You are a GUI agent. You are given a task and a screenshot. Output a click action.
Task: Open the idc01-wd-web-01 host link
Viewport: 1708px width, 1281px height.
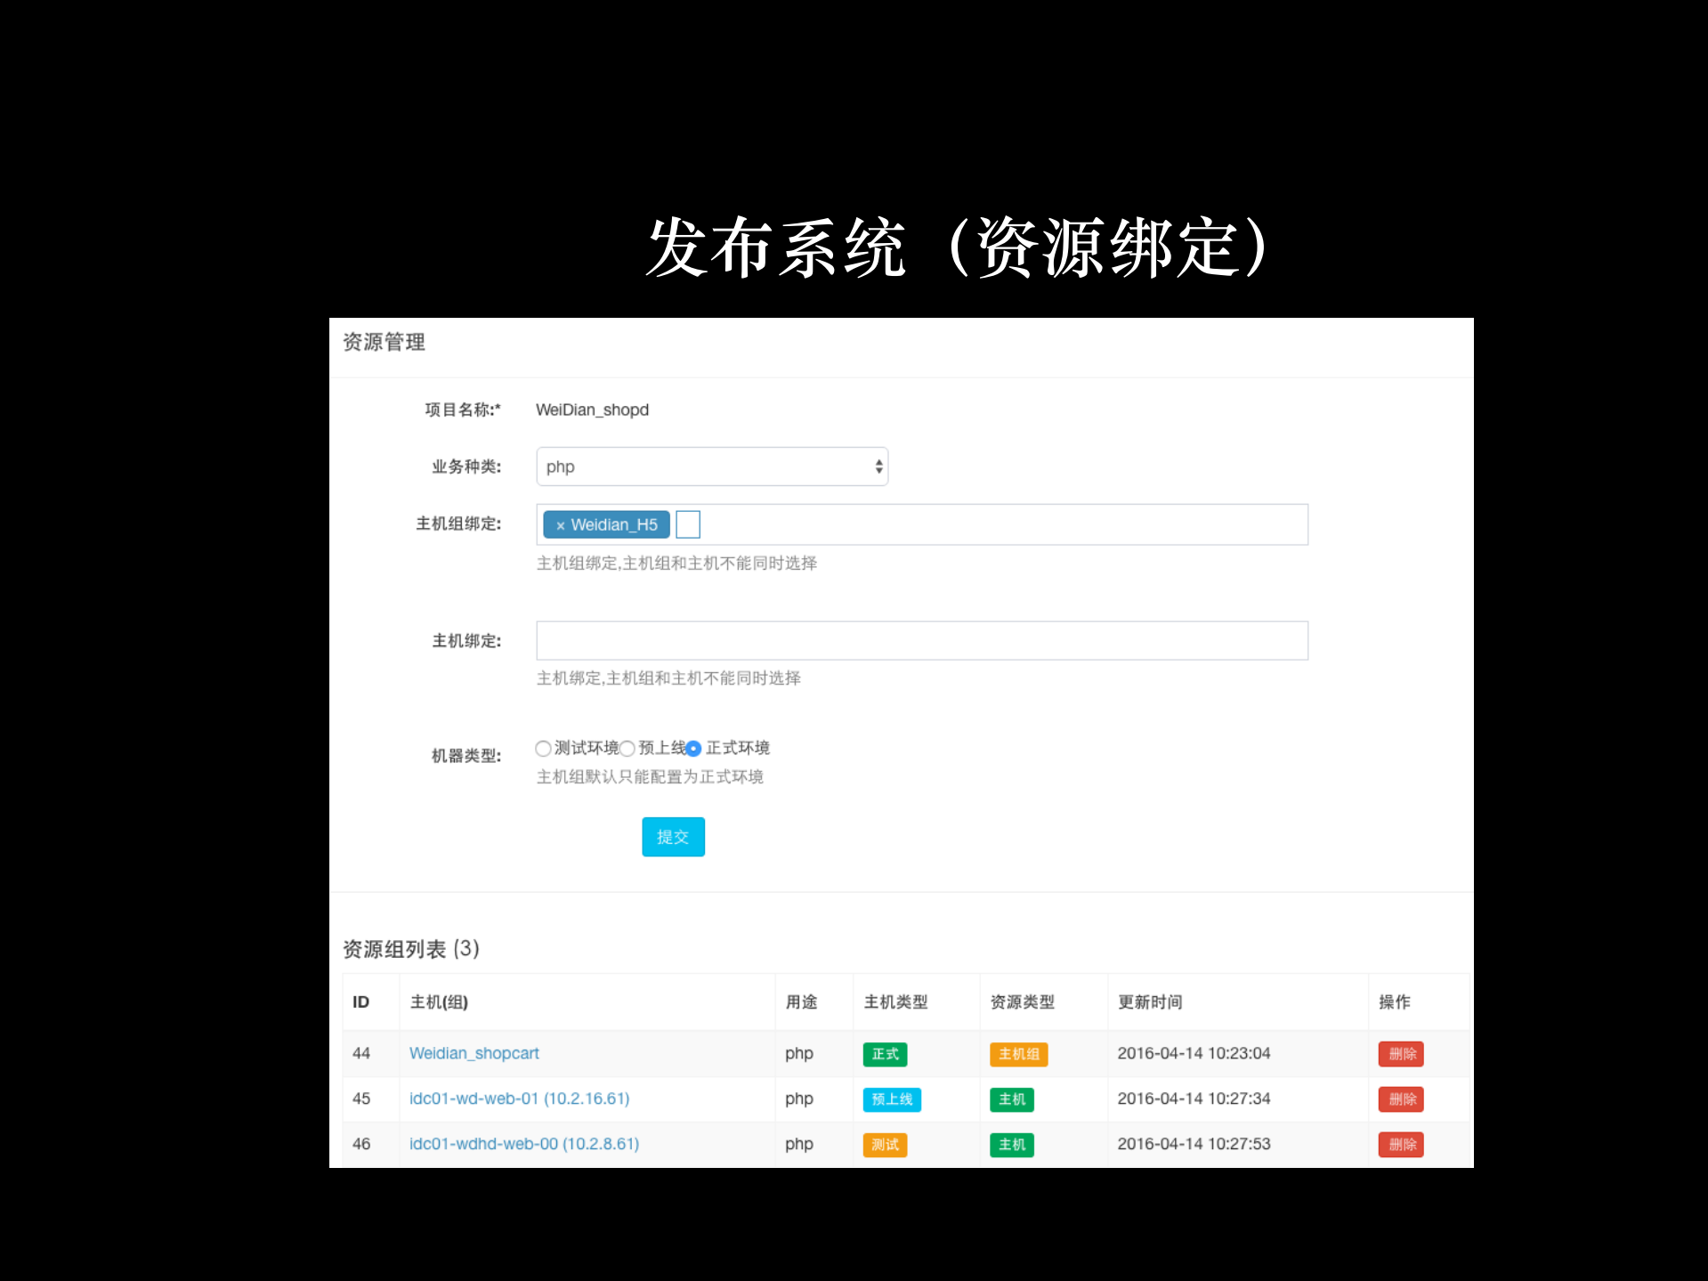coord(519,1099)
